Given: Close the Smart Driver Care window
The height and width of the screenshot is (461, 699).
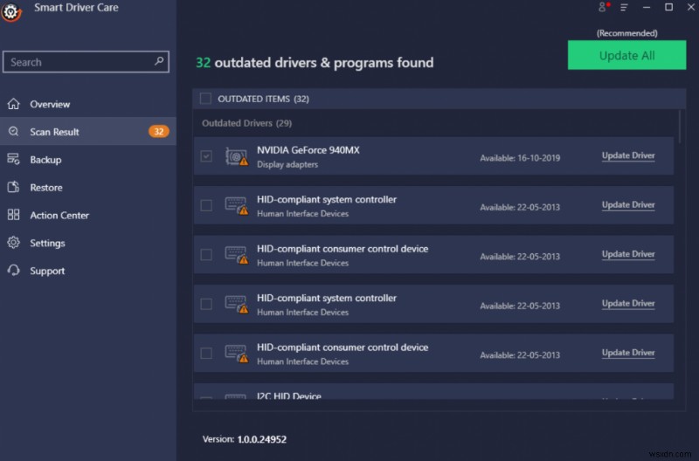Looking at the screenshot, I should click(x=691, y=7).
